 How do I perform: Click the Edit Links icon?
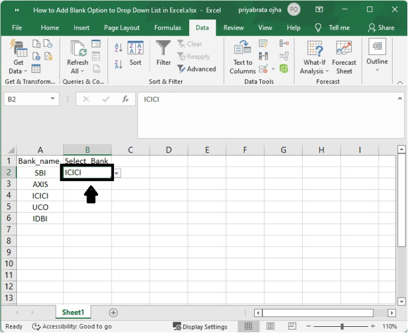pyautogui.click(x=96, y=69)
